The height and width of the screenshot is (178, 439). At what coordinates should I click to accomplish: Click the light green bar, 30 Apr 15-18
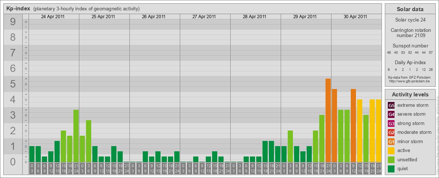pyautogui.click(x=366, y=139)
